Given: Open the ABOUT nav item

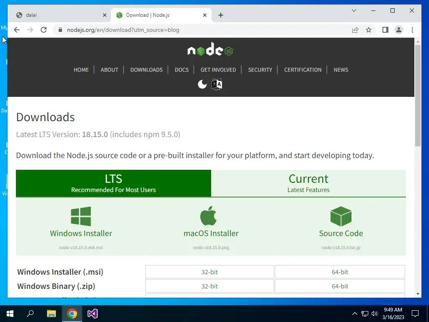Looking at the screenshot, I should click(109, 70).
